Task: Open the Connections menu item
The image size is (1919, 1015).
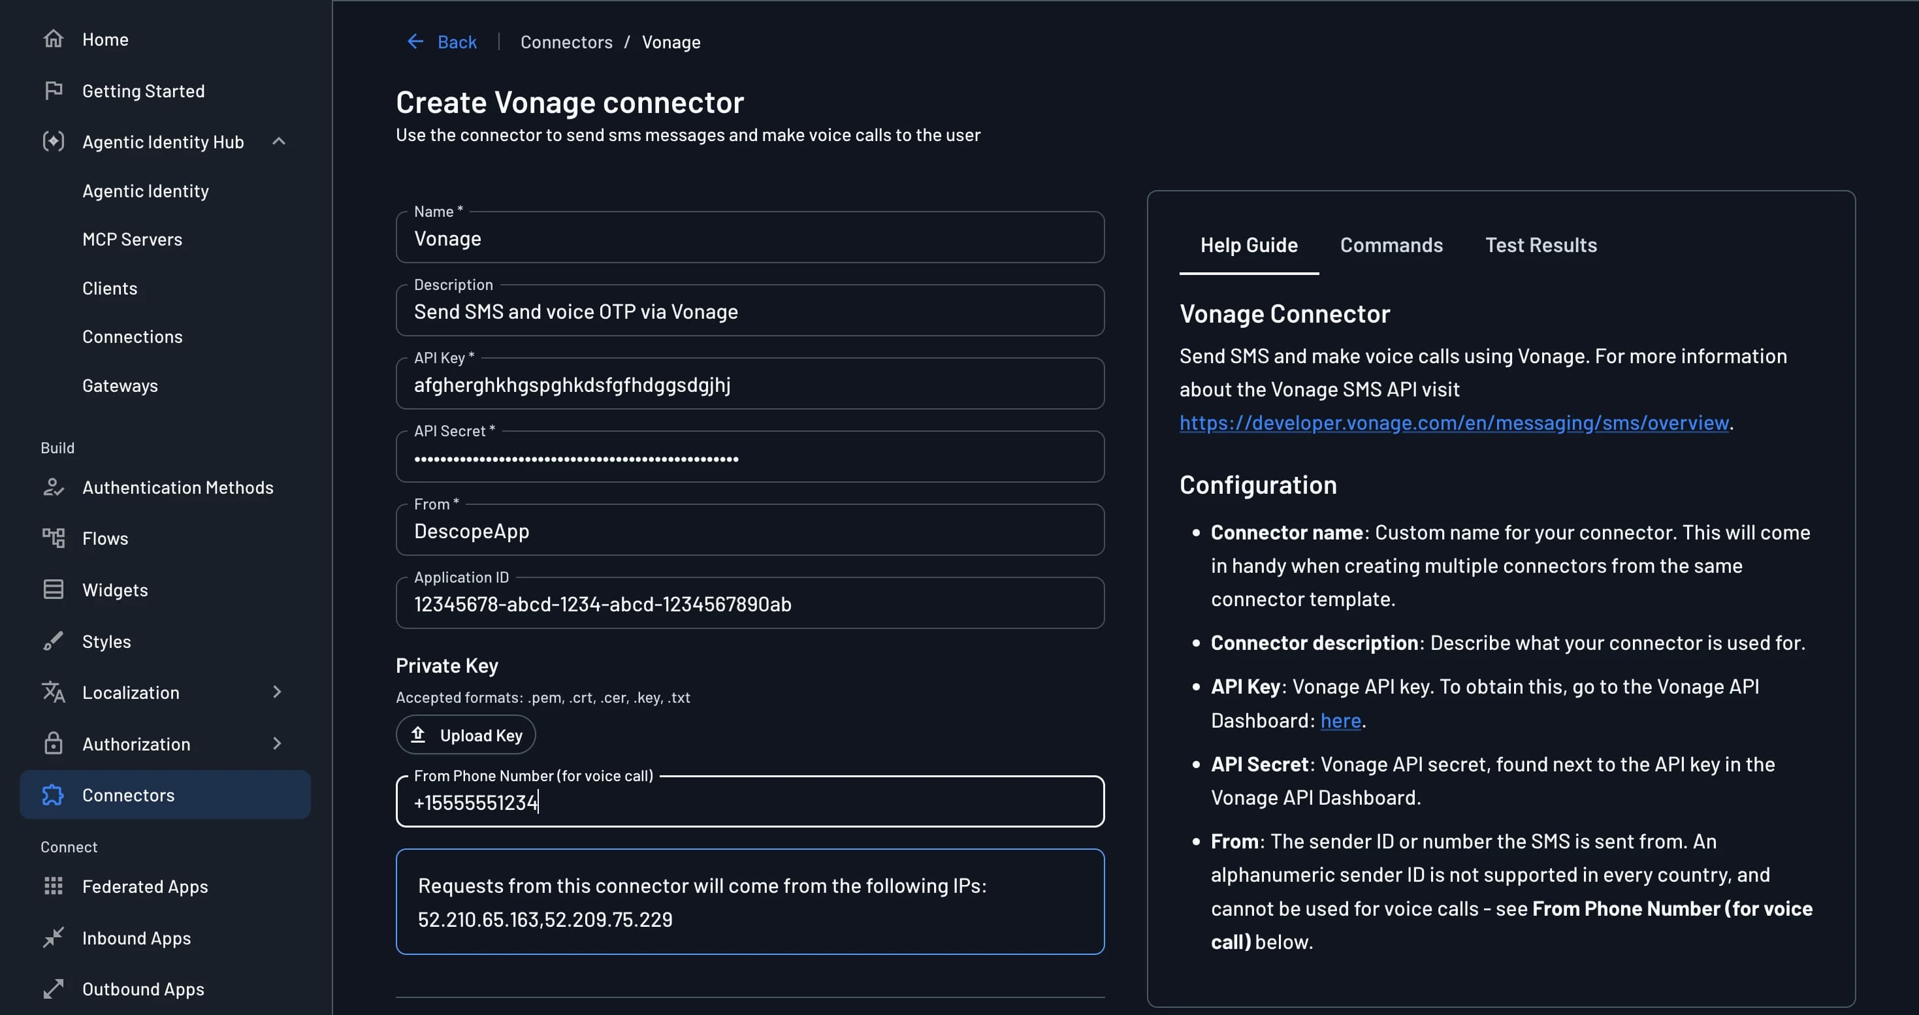Action: [132, 336]
